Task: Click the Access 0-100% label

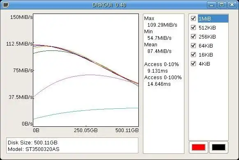Action: pyautogui.click(x=163, y=78)
